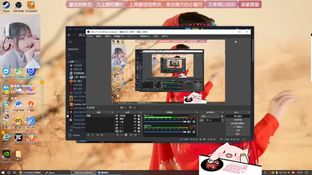
Task: Open the Windows Start menu
Action: (x=3, y=173)
